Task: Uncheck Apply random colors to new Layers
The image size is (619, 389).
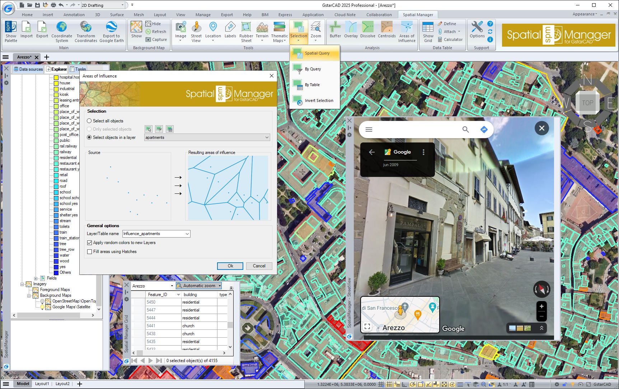Action: (x=90, y=243)
